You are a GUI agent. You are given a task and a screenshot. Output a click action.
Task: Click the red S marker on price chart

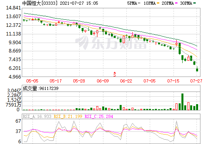tap(114, 74)
